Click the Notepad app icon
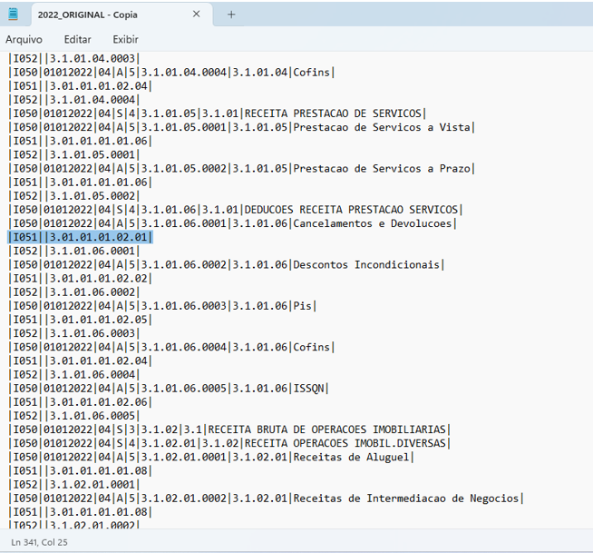The height and width of the screenshot is (553, 593). point(13,15)
